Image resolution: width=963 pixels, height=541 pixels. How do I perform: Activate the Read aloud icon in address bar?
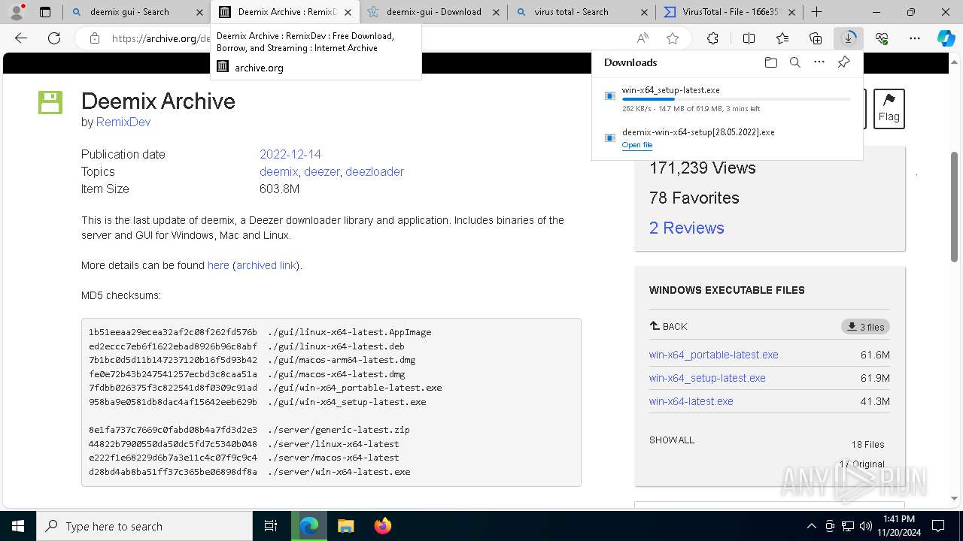click(643, 38)
